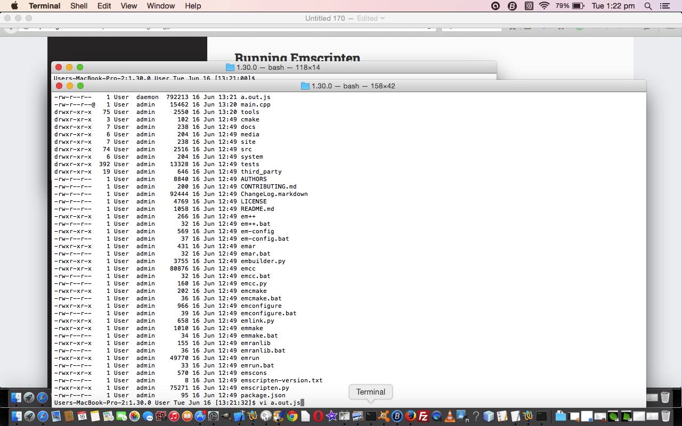Launch iTunes from the Dock
682x426 pixels.
pyautogui.click(x=174, y=416)
